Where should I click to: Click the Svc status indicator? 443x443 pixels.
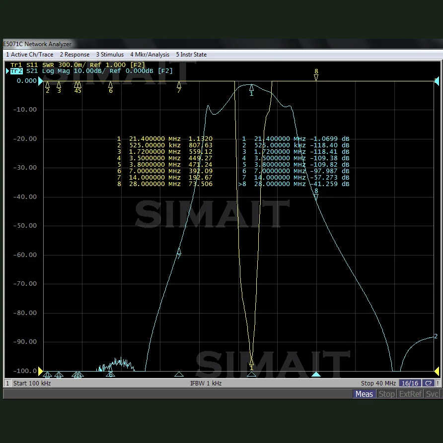432,394
